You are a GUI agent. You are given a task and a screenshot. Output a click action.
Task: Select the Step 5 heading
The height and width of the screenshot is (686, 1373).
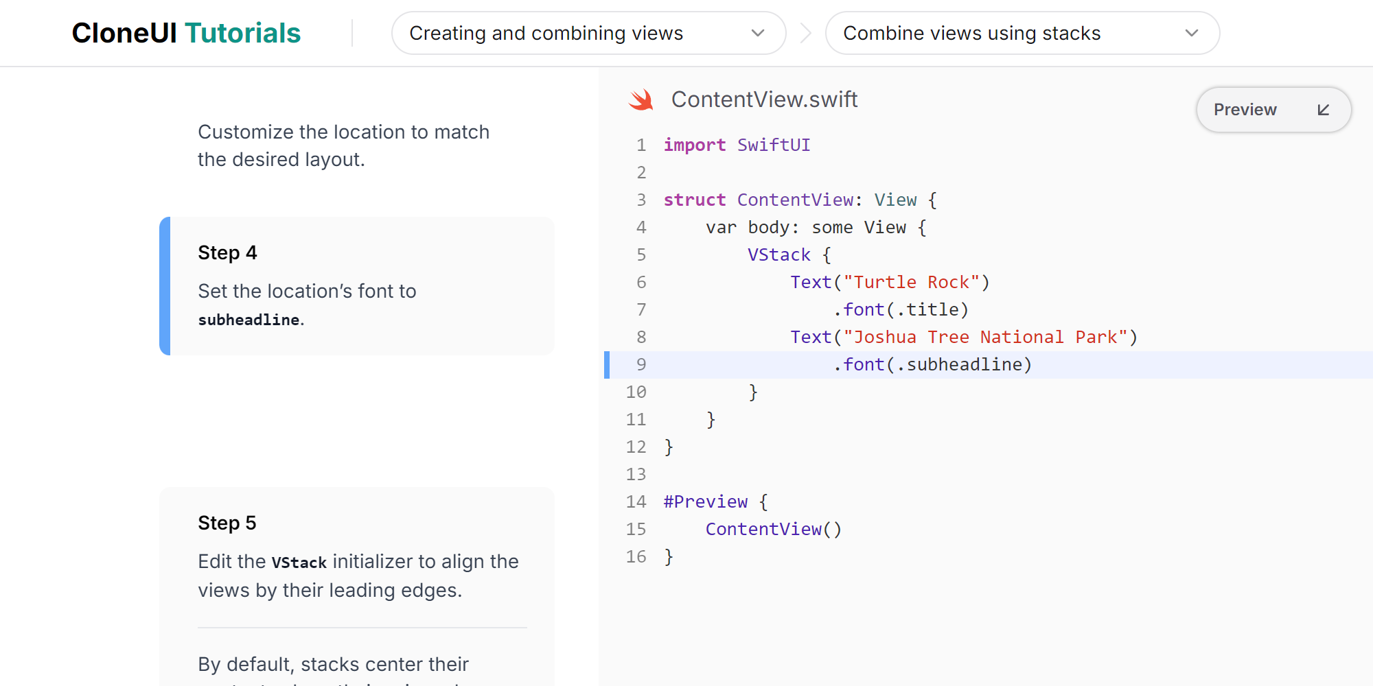[x=227, y=523]
